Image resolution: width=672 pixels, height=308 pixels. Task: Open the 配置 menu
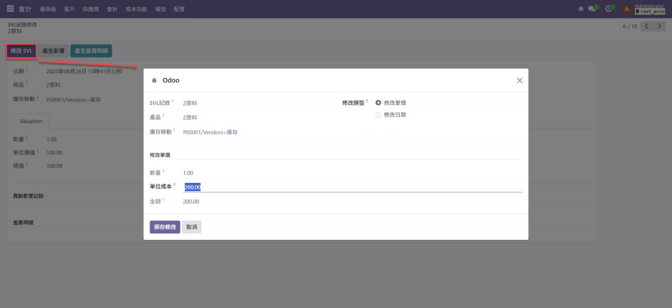179,9
